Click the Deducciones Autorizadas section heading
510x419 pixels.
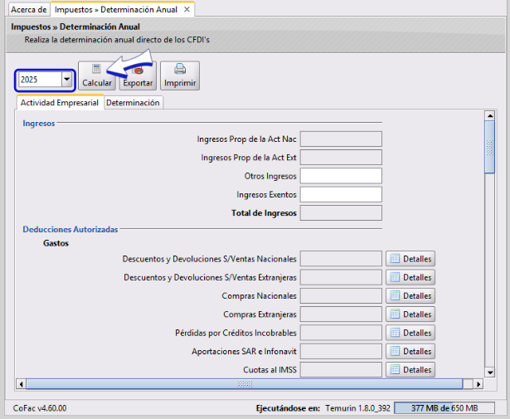70,229
